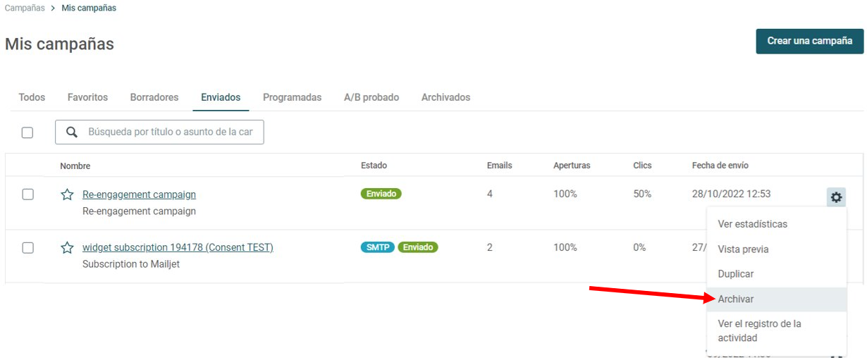Click Campañas in the breadcrumb

pyautogui.click(x=25, y=8)
